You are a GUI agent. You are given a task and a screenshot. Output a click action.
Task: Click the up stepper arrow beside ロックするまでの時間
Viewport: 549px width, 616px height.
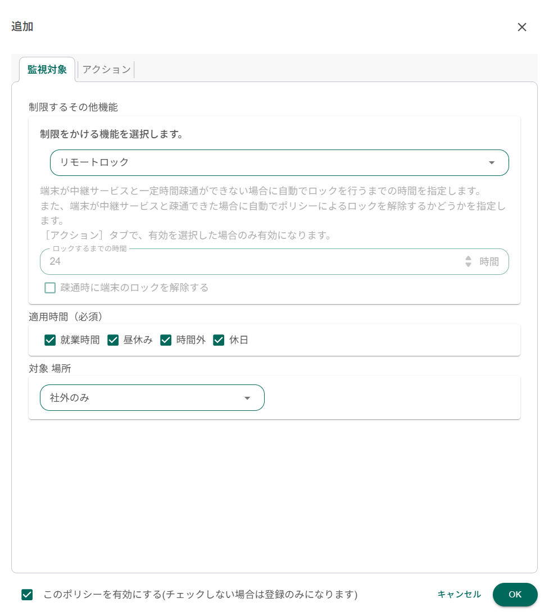tap(468, 258)
